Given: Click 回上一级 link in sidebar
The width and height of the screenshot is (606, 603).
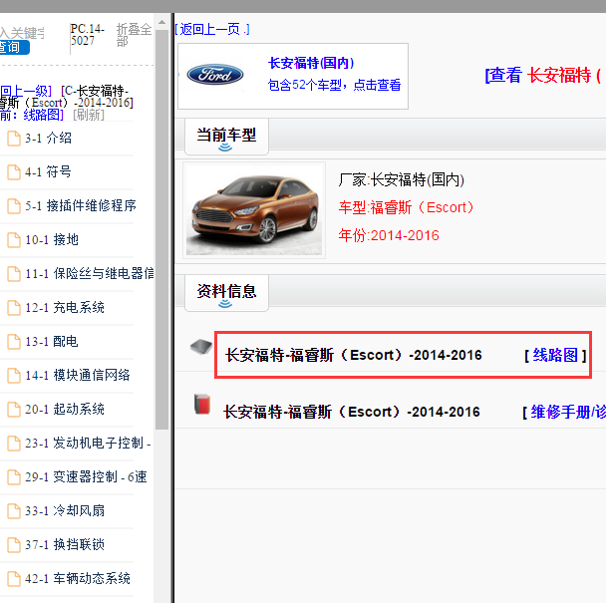Looking at the screenshot, I should (26, 92).
